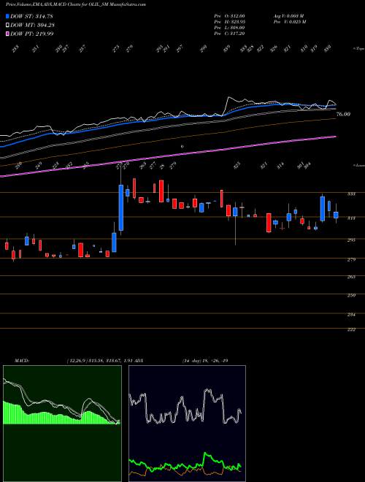
Task: Click the 'Pre V: 0.025 M' value
Action: pos(289,22)
